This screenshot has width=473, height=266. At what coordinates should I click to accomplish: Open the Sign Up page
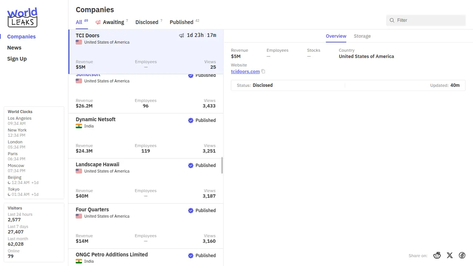17,59
